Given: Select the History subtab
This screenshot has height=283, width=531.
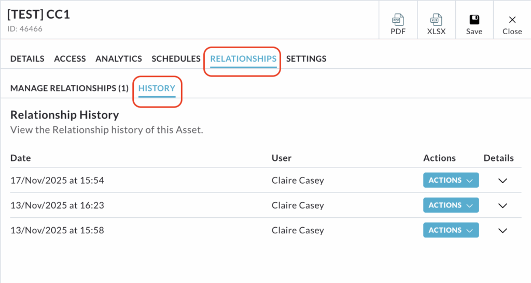Looking at the screenshot, I should [x=157, y=88].
